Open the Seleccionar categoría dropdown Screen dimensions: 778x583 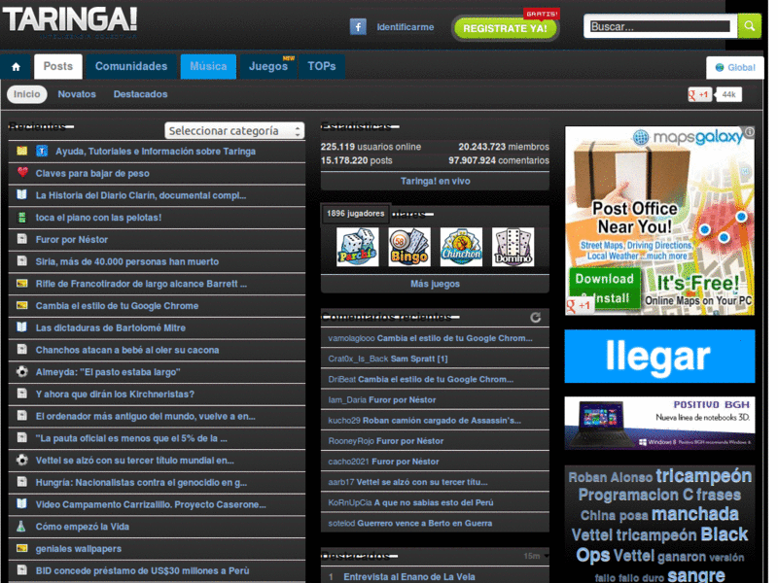pos(234,131)
